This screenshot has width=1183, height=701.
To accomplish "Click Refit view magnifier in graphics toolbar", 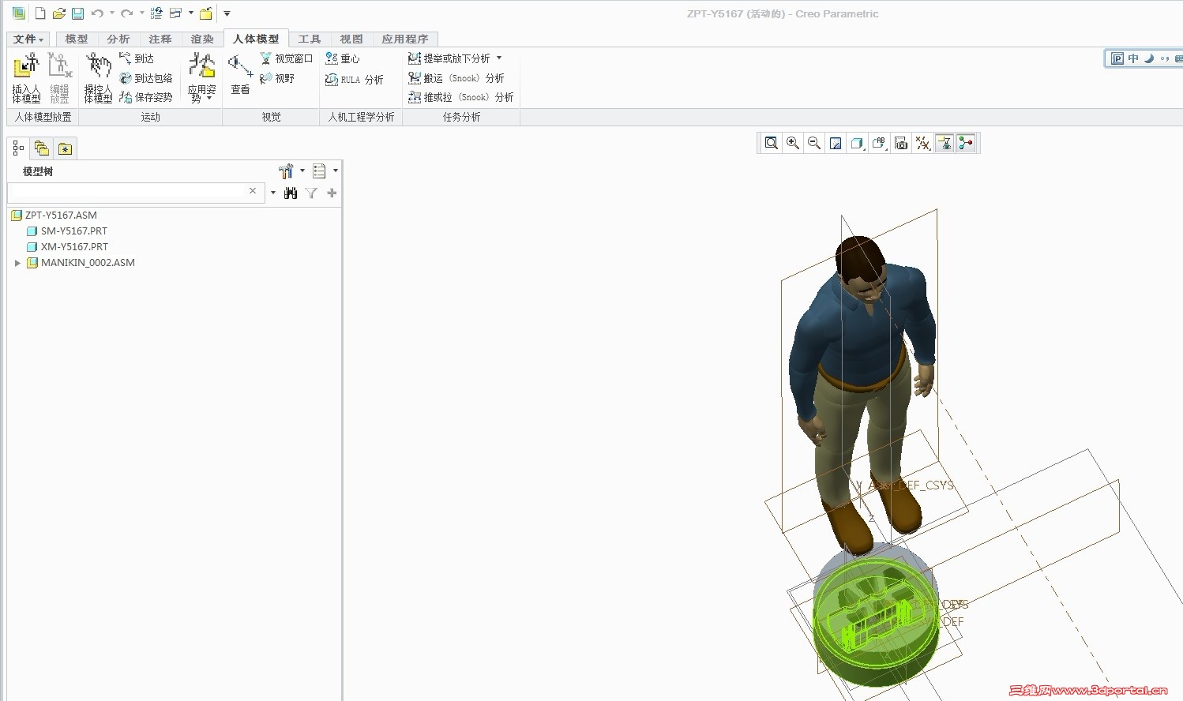I will coord(772,143).
